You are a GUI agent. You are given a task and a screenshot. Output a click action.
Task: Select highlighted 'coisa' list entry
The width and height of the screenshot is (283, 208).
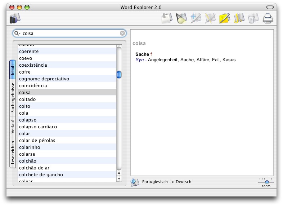click(67, 92)
